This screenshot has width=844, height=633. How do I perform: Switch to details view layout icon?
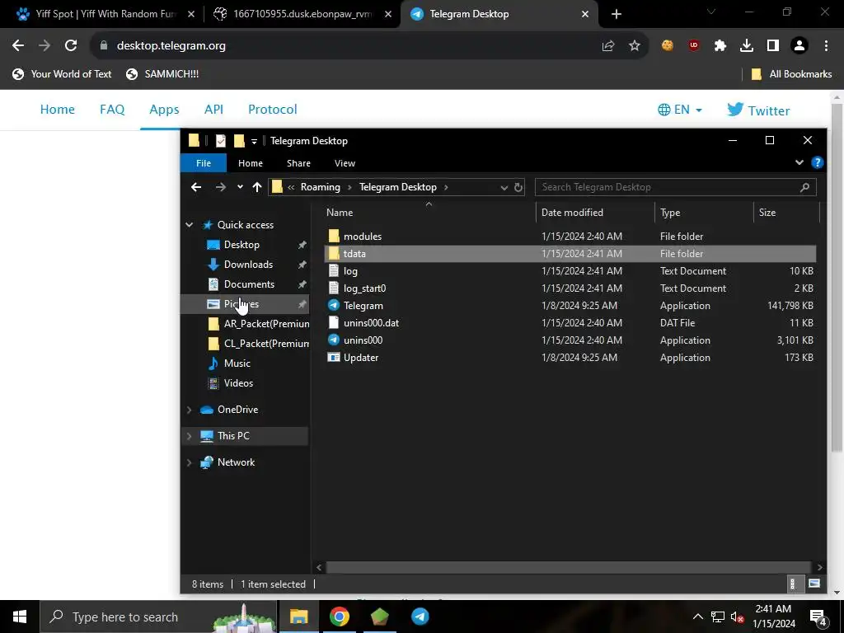click(x=792, y=584)
